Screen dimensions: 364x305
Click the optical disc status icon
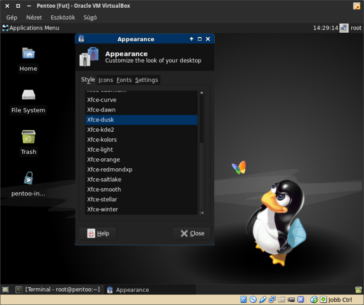[253, 300]
